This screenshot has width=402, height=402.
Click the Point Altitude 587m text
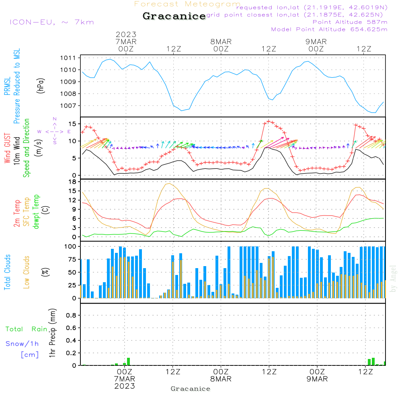pyautogui.click(x=350, y=22)
